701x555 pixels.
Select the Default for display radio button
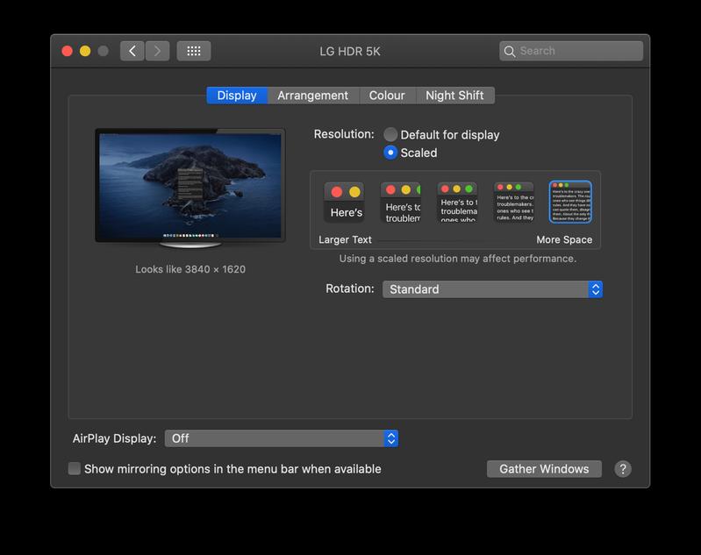[x=390, y=134]
